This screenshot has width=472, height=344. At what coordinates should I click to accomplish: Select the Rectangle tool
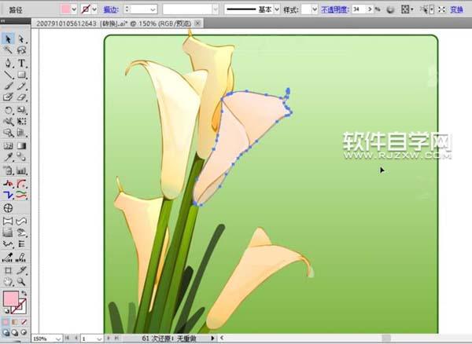[x=21, y=75]
